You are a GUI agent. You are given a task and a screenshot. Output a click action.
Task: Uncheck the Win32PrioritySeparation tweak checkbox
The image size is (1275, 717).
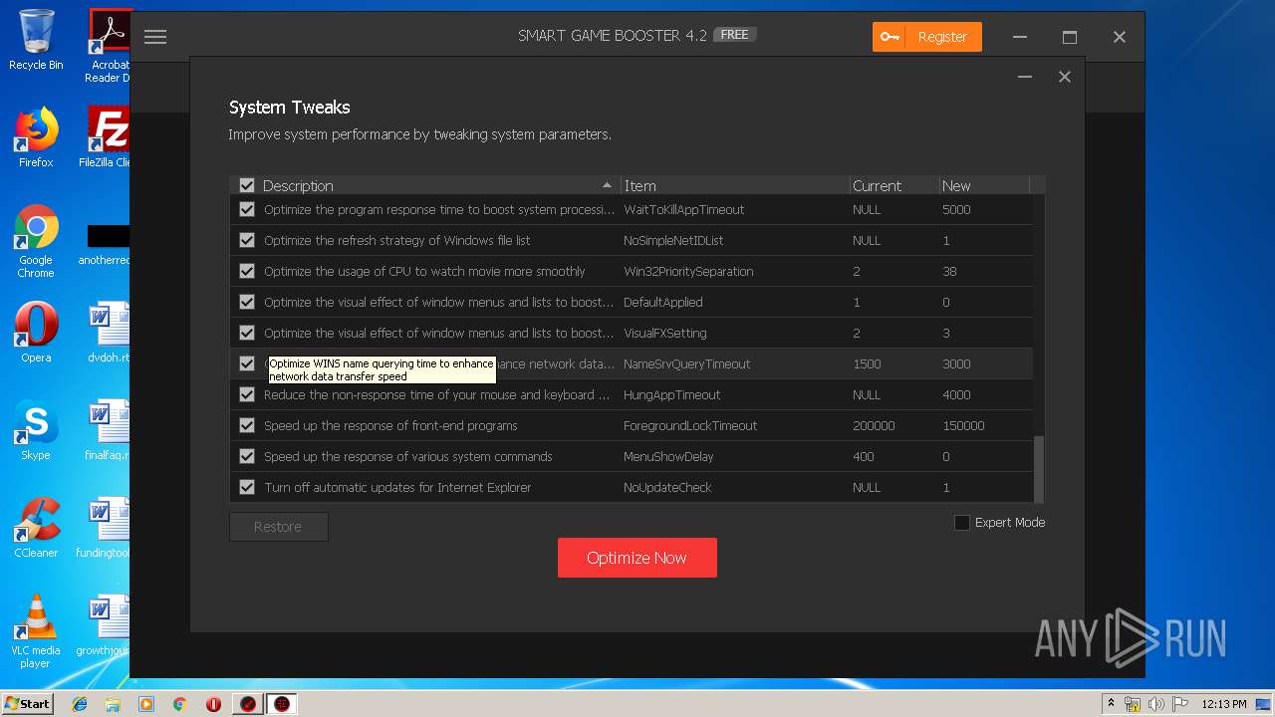point(247,271)
